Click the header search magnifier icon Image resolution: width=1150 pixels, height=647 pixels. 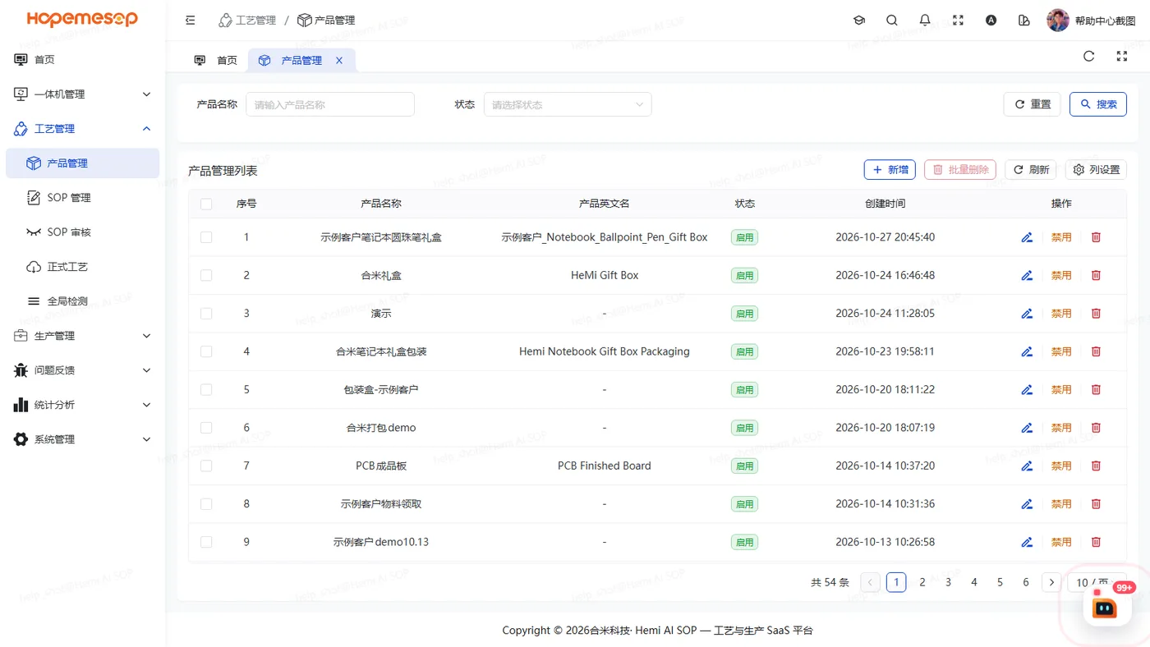(x=892, y=21)
